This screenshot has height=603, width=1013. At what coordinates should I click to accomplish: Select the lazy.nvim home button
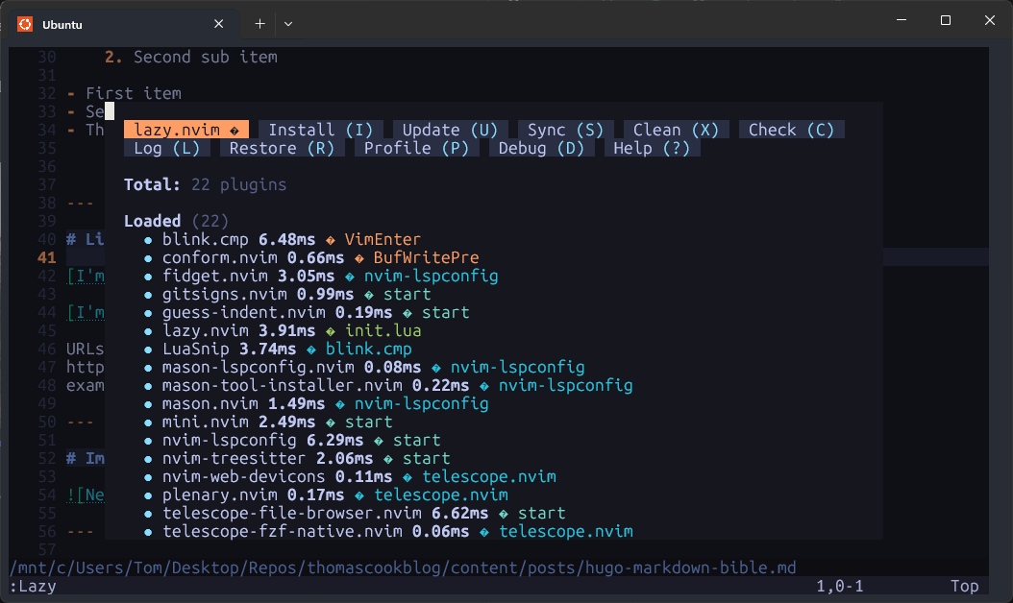[x=186, y=130]
